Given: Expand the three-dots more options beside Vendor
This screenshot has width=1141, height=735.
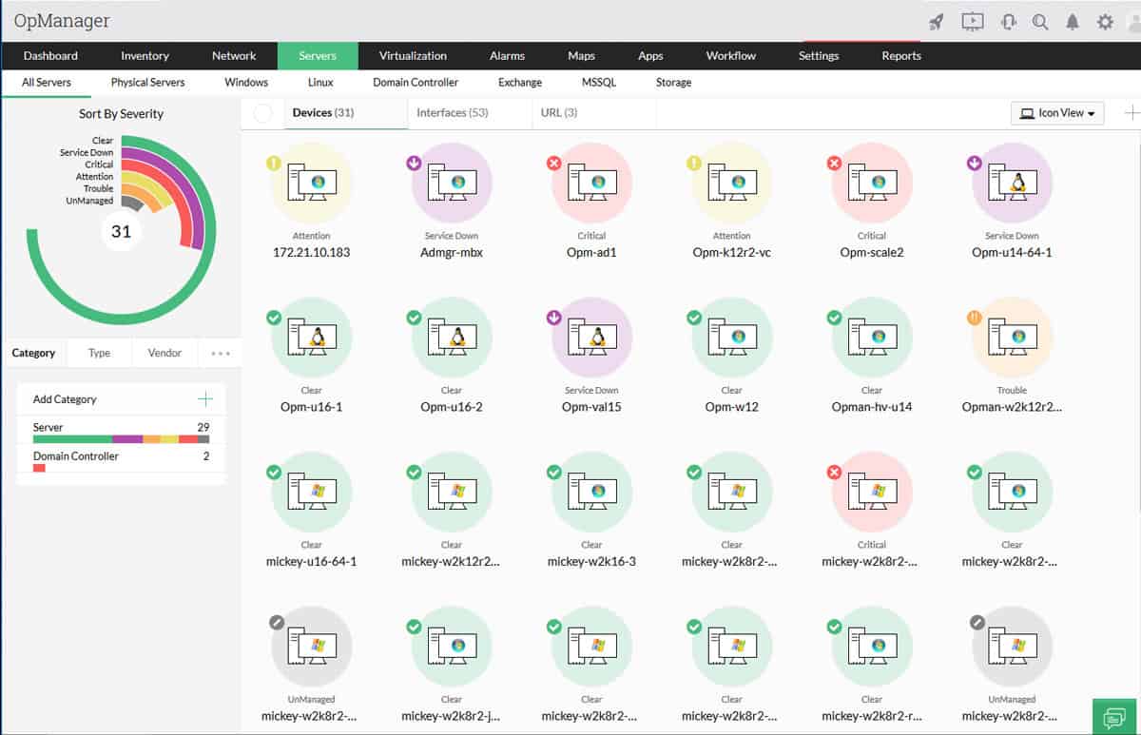Looking at the screenshot, I should [x=221, y=353].
